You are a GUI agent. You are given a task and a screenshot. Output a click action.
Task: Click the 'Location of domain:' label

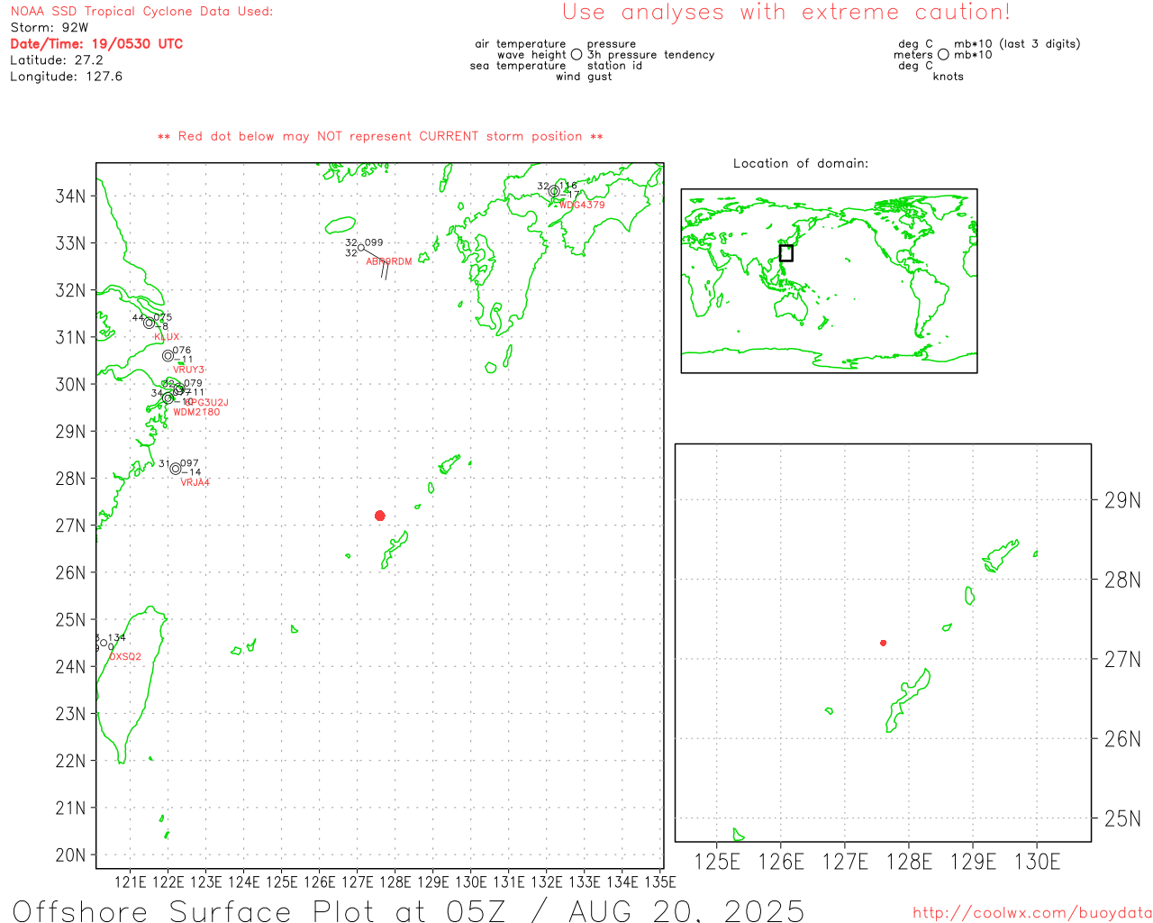coord(801,163)
